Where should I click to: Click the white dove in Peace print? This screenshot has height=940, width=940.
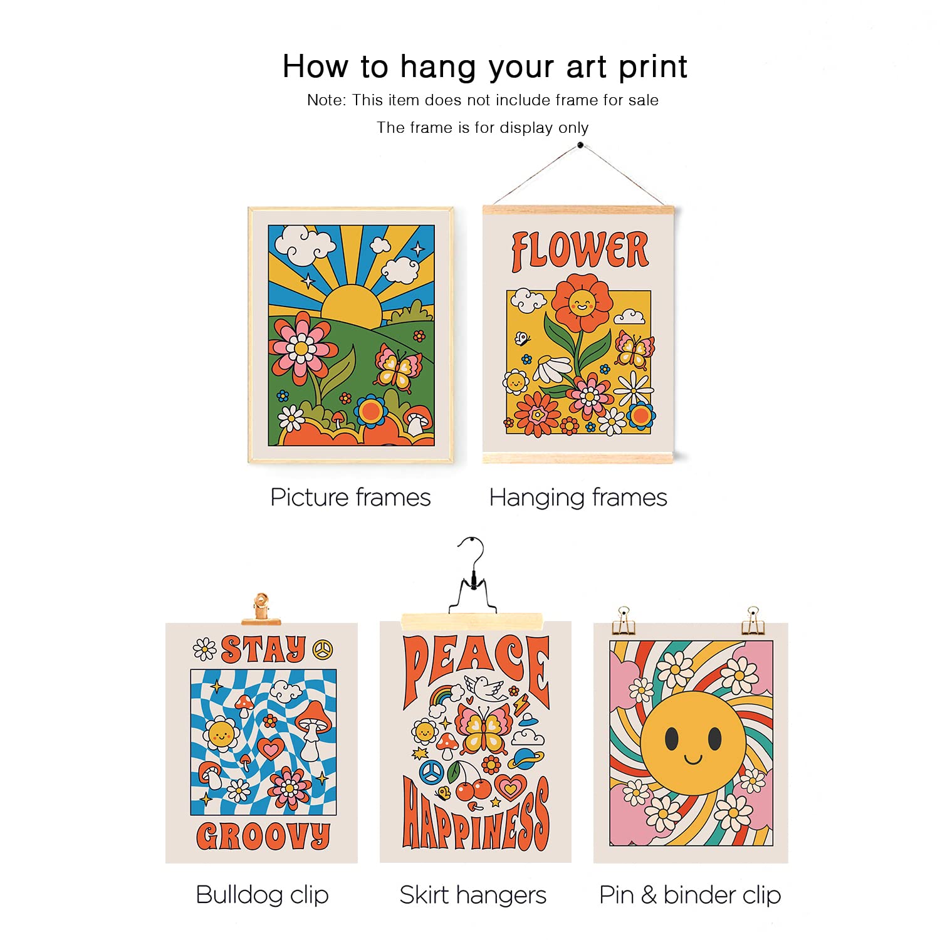tap(486, 687)
